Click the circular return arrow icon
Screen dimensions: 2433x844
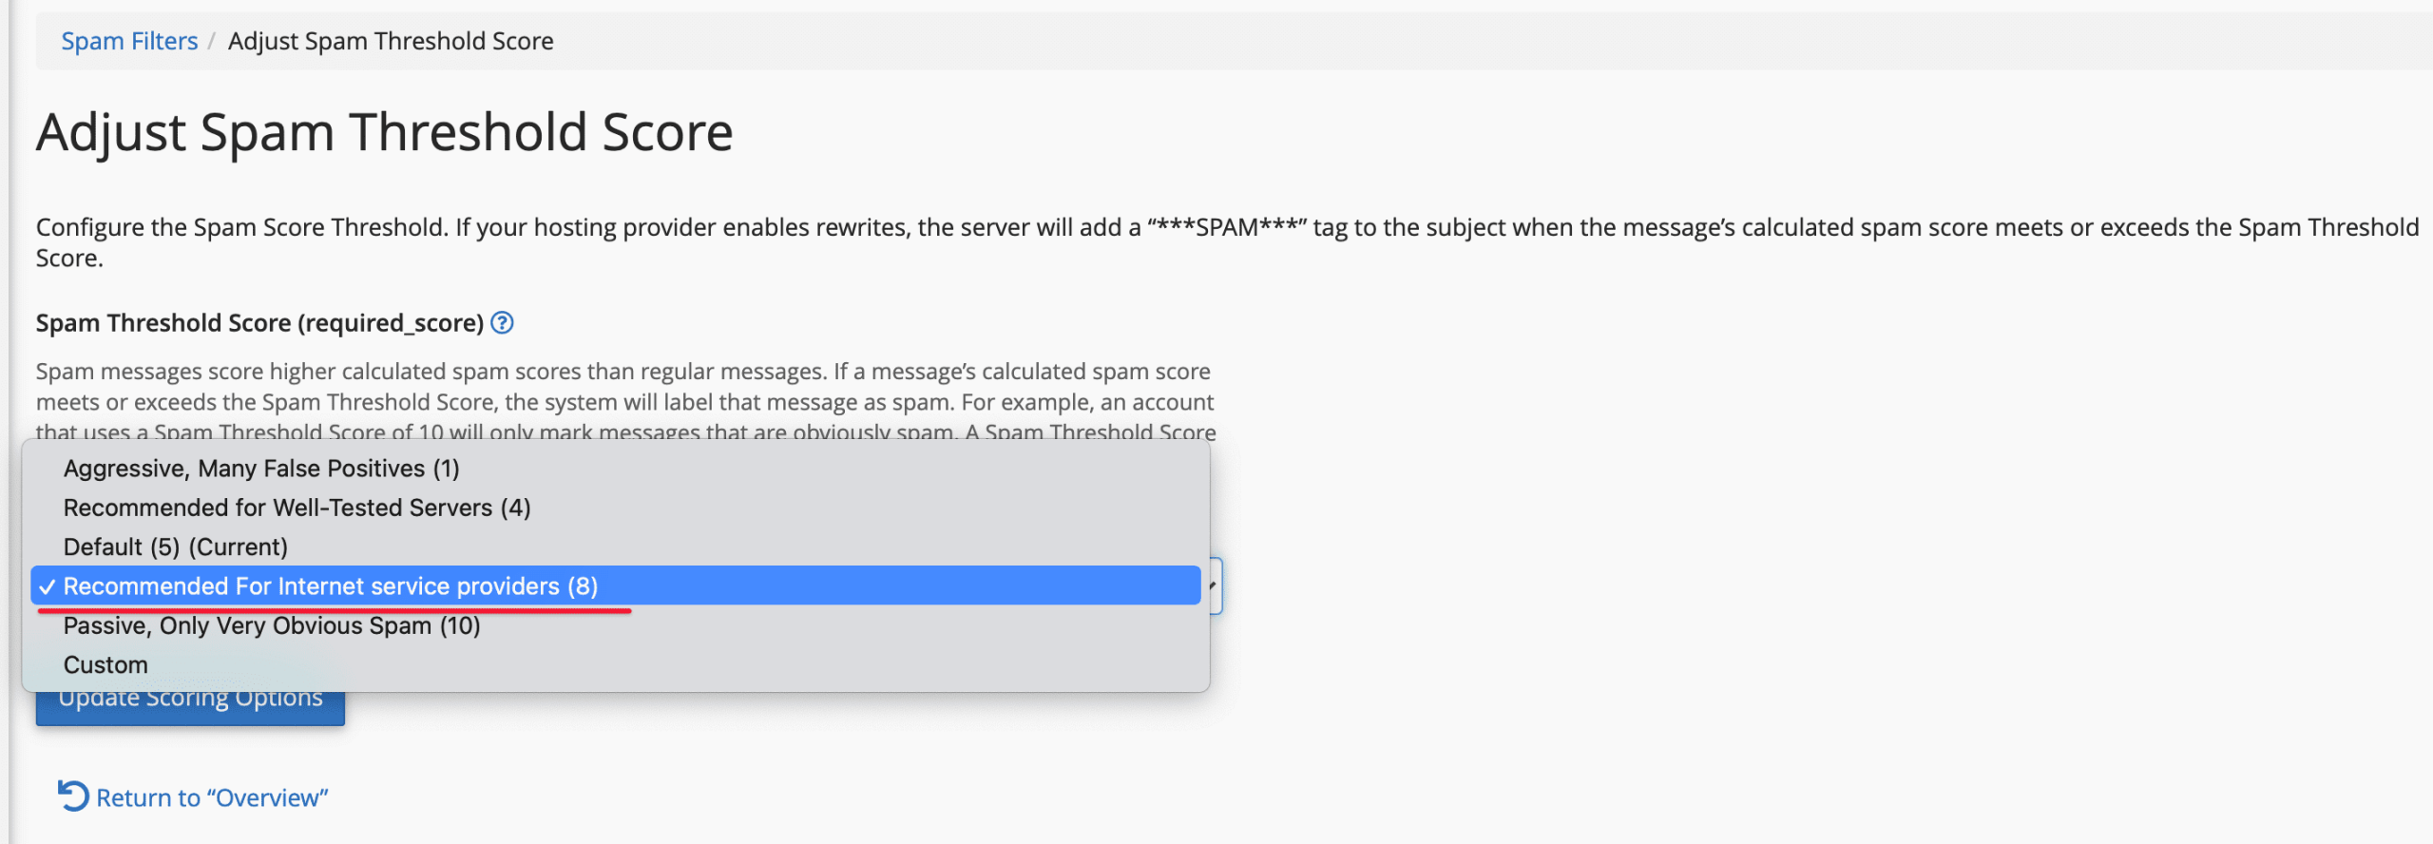pyautogui.click(x=73, y=796)
